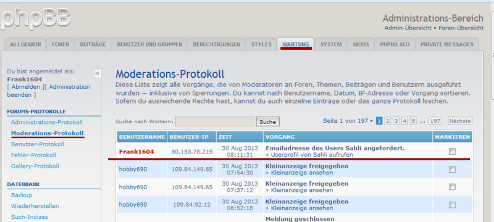Jump to last page 197
Viewport: 494px width, 222px height.
pos(435,121)
